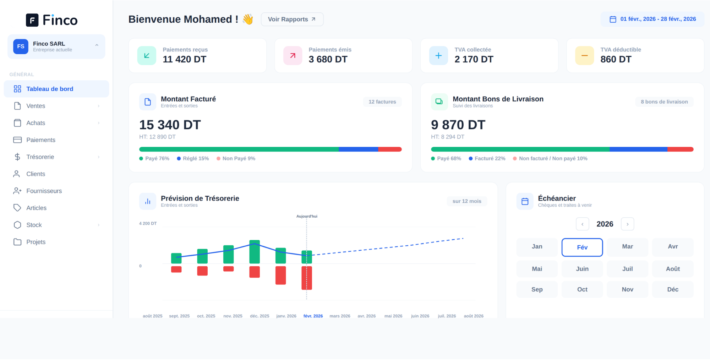
Task: Click the Stock hexagon icon
Action: (17, 225)
